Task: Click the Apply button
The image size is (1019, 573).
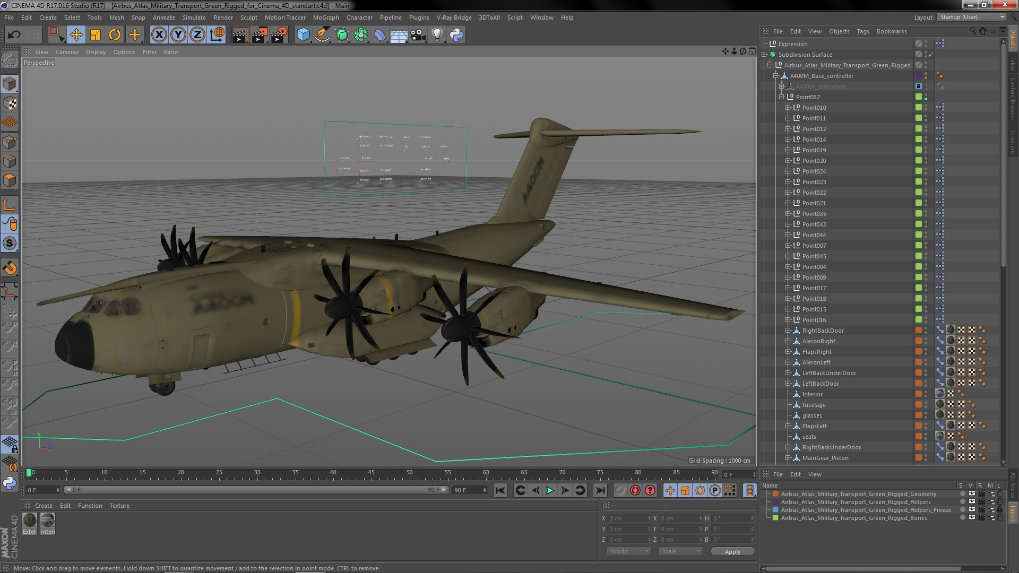Action: pyautogui.click(x=732, y=552)
